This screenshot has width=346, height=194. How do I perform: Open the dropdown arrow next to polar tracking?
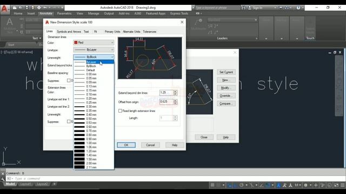tap(247, 185)
